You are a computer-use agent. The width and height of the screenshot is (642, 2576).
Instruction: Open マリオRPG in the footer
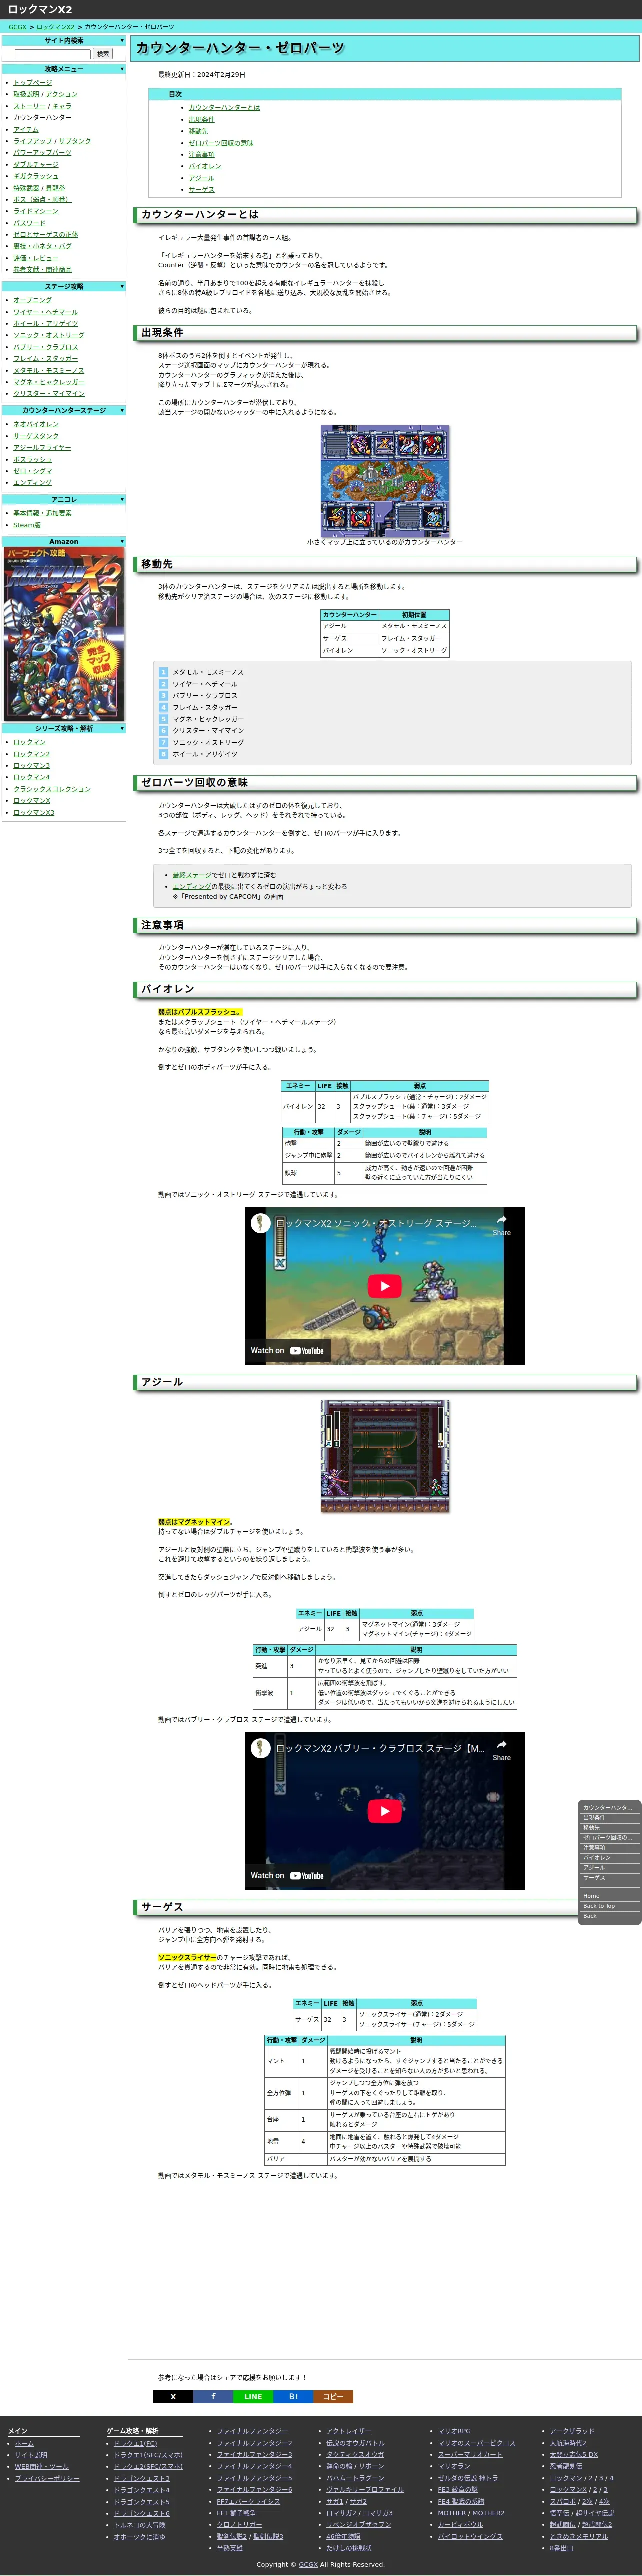click(x=454, y=2432)
